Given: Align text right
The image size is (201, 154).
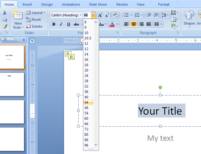Looking at the screenshot, I should point(141,24).
